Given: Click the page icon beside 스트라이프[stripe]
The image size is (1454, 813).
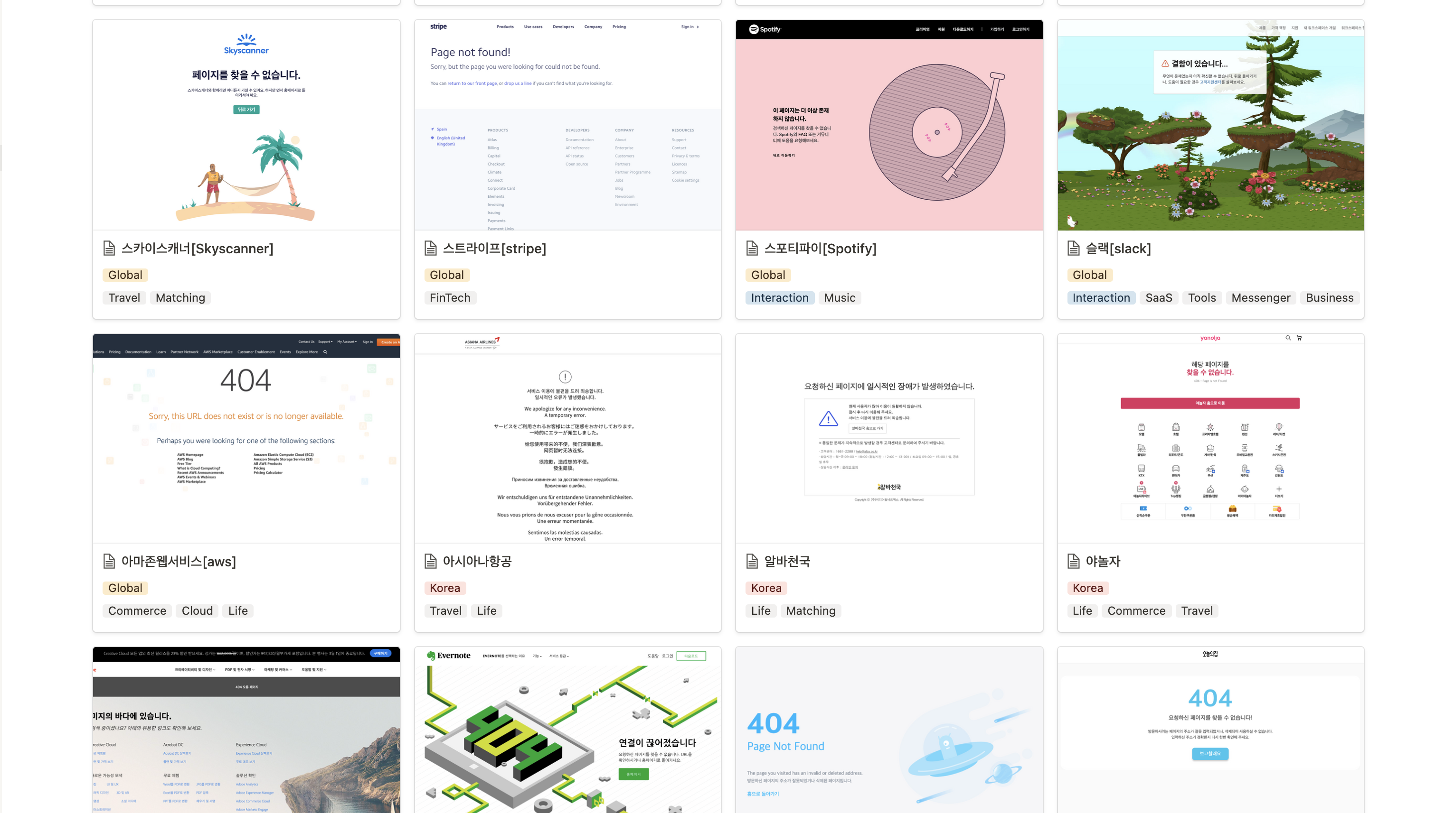Looking at the screenshot, I should click(x=430, y=248).
